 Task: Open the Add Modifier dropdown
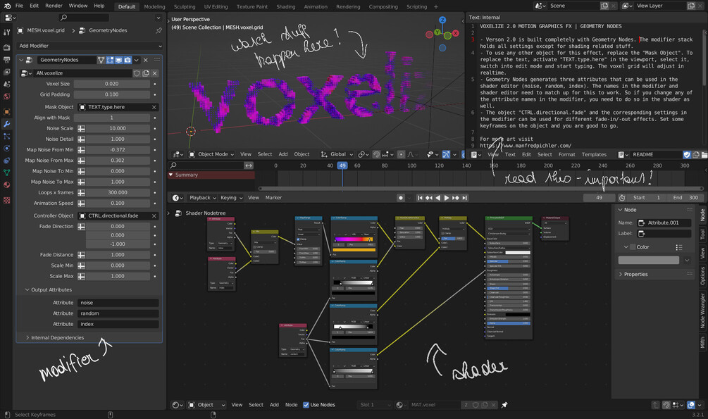(x=90, y=46)
